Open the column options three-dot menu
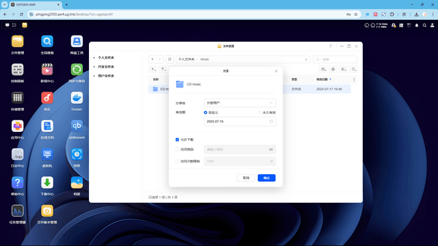 point(354,80)
